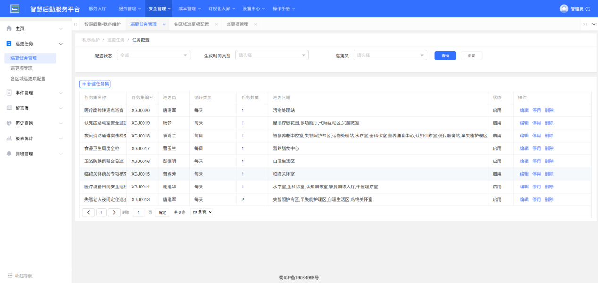Collapse the 巡更任务 sidebar section
598x283 pixels.
pyautogui.click(x=61, y=44)
